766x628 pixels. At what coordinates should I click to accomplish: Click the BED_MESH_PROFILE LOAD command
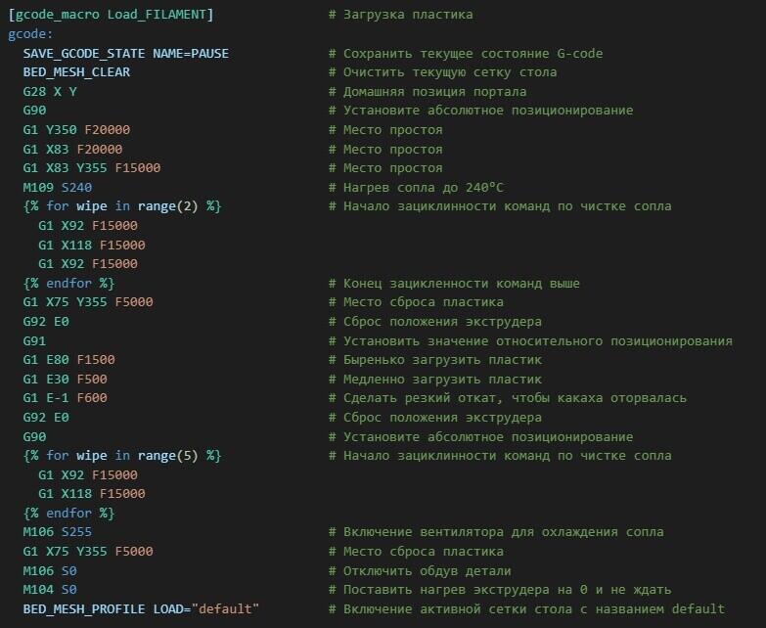point(141,609)
